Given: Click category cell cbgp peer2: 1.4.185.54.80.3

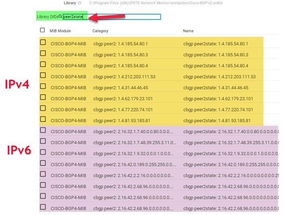Looking at the screenshot, I should pos(121,55).
